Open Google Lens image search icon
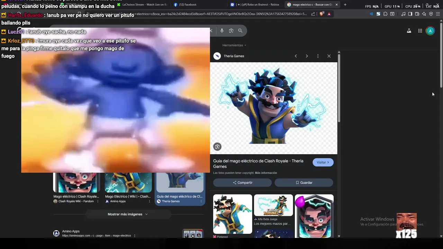This screenshot has height=249, width=443. coord(231,30)
